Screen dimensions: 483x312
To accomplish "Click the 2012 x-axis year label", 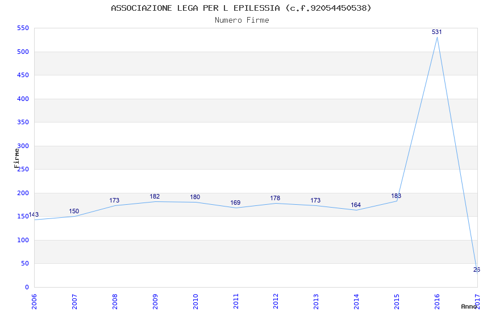I will tap(276, 302).
